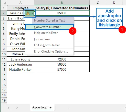Image resolution: width=126 pixels, height=112 pixels.
Task: Select the cell with Natalie Parker
Action: [20, 69]
